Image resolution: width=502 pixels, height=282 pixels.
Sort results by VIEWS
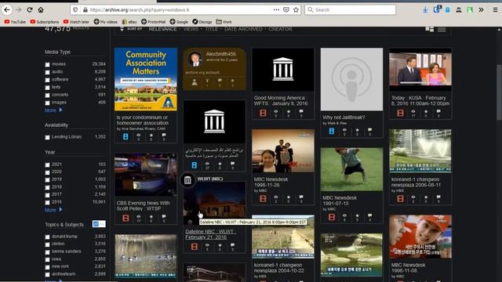tap(191, 29)
